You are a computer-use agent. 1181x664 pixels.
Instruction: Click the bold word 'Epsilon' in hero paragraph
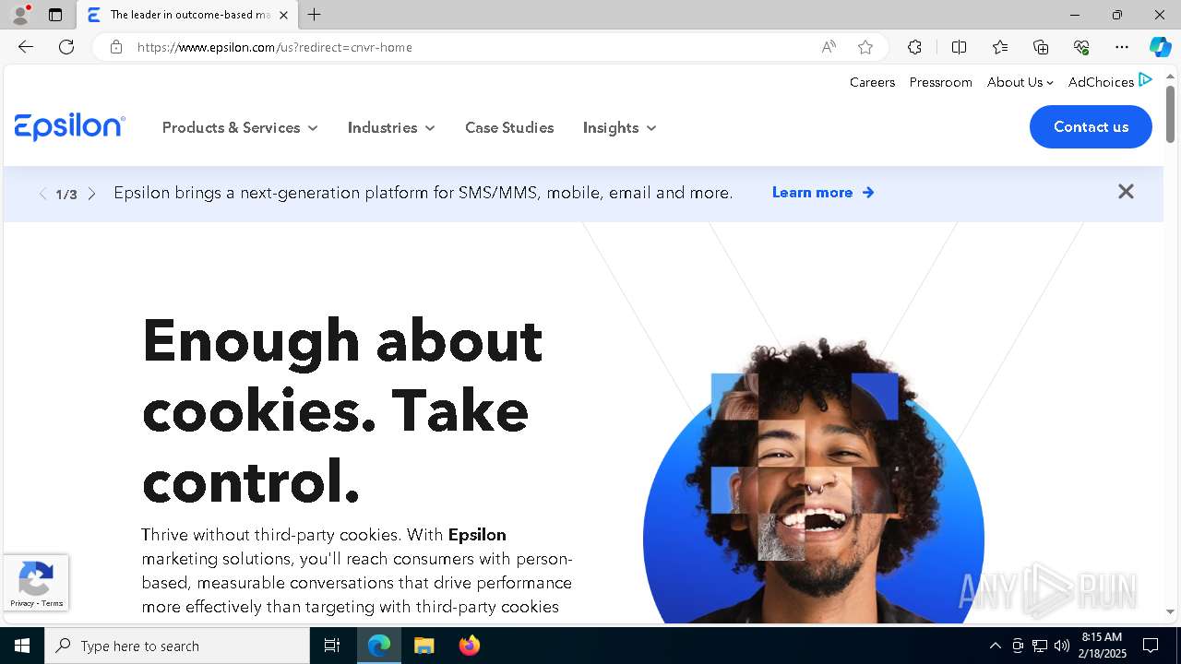[477, 535]
